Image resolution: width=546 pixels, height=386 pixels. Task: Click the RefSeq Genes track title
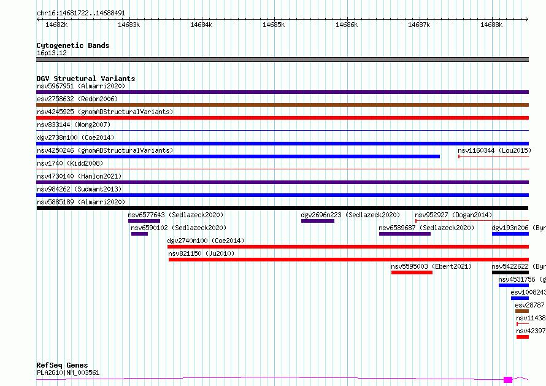click(62, 365)
